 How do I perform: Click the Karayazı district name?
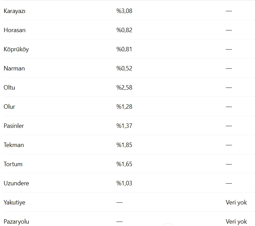(15, 11)
